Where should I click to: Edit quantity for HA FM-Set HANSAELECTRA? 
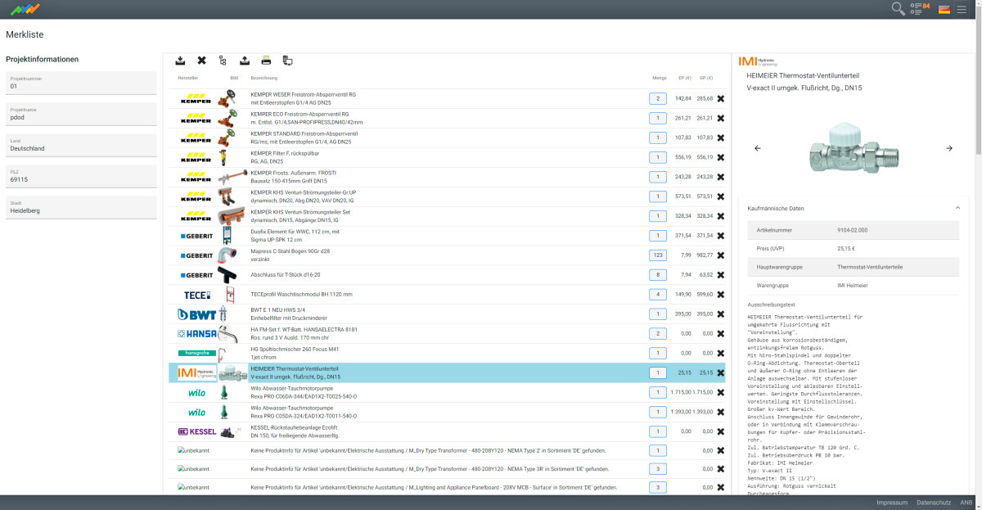(658, 334)
